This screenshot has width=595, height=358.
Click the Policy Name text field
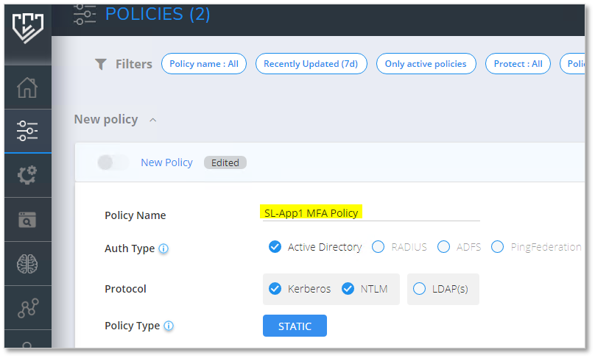pyautogui.click(x=368, y=213)
